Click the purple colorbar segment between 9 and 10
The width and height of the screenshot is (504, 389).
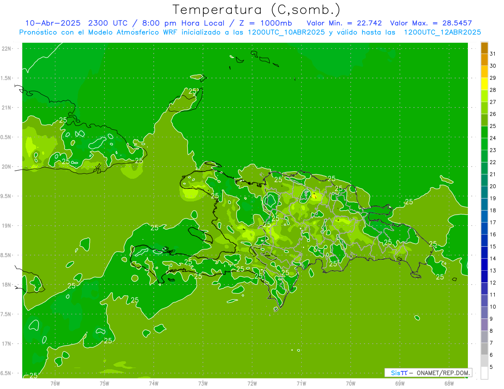coord(484,313)
